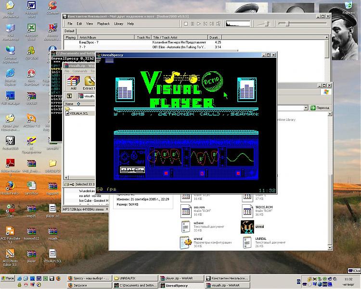The image size is (361, 289).
Task: Click the Stop button in foobar2000
Action: pos(186,24)
